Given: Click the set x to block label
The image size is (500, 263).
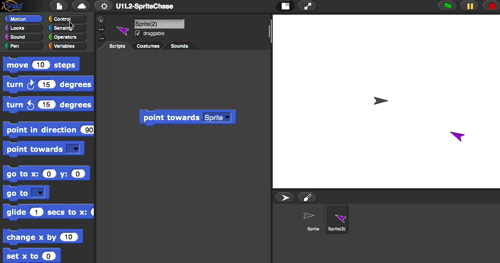Looking at the screenshot, I should [22, 256].
